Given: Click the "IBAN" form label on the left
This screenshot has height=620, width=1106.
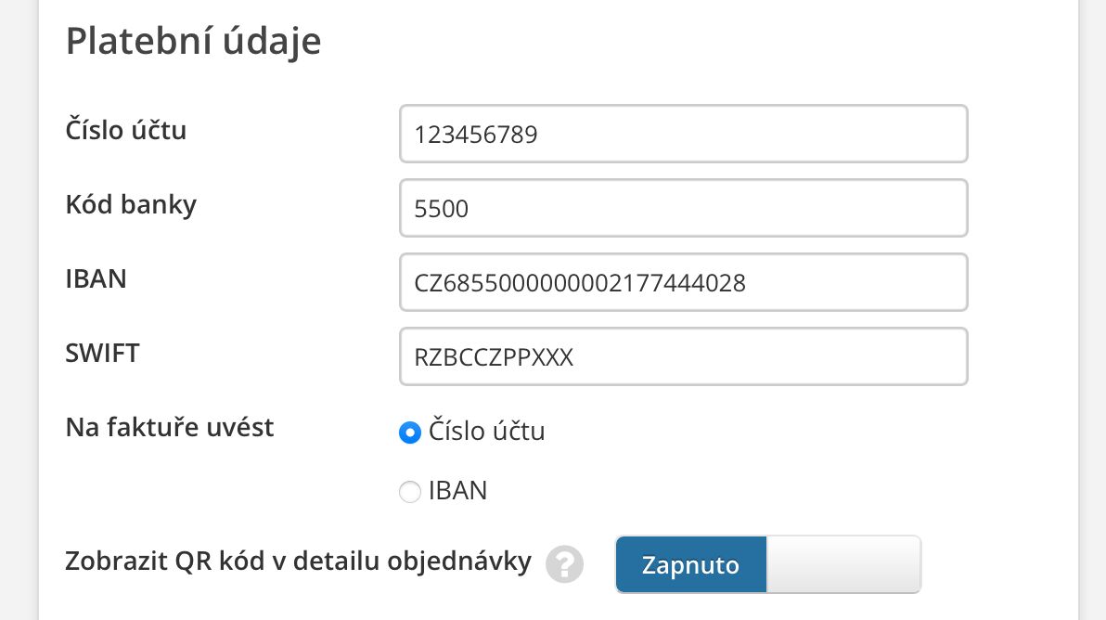Looking at the screenshot, I should [96, 278].
